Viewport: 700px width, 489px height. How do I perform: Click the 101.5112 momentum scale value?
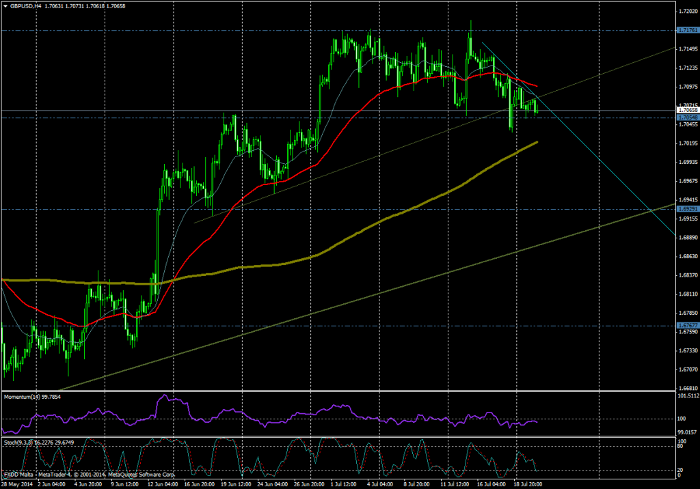pos(687,395)
